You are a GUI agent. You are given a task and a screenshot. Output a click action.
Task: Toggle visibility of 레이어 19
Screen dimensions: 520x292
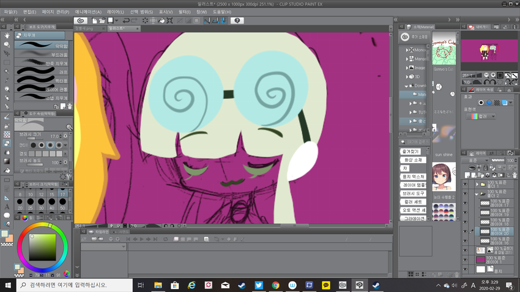(x=465, y=213)
